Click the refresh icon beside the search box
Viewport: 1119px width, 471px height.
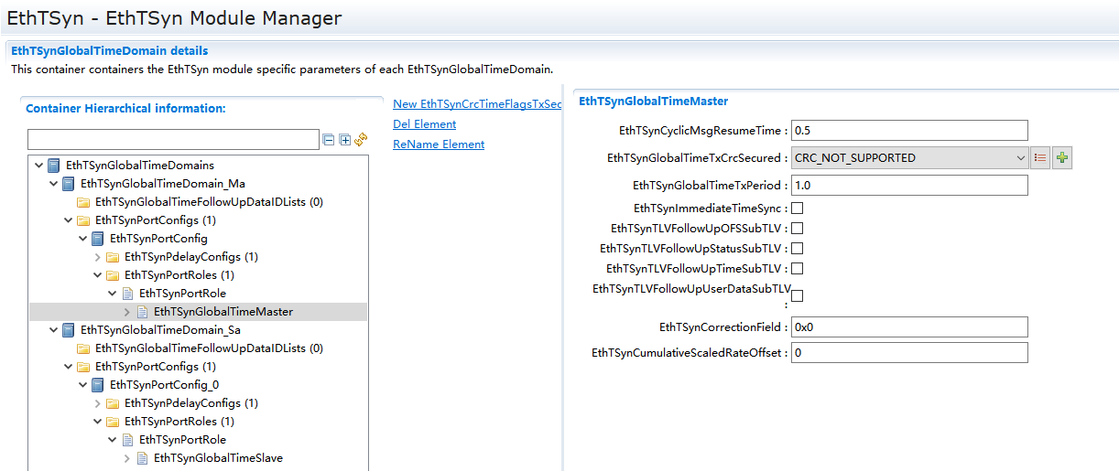(x=361, y=140)
